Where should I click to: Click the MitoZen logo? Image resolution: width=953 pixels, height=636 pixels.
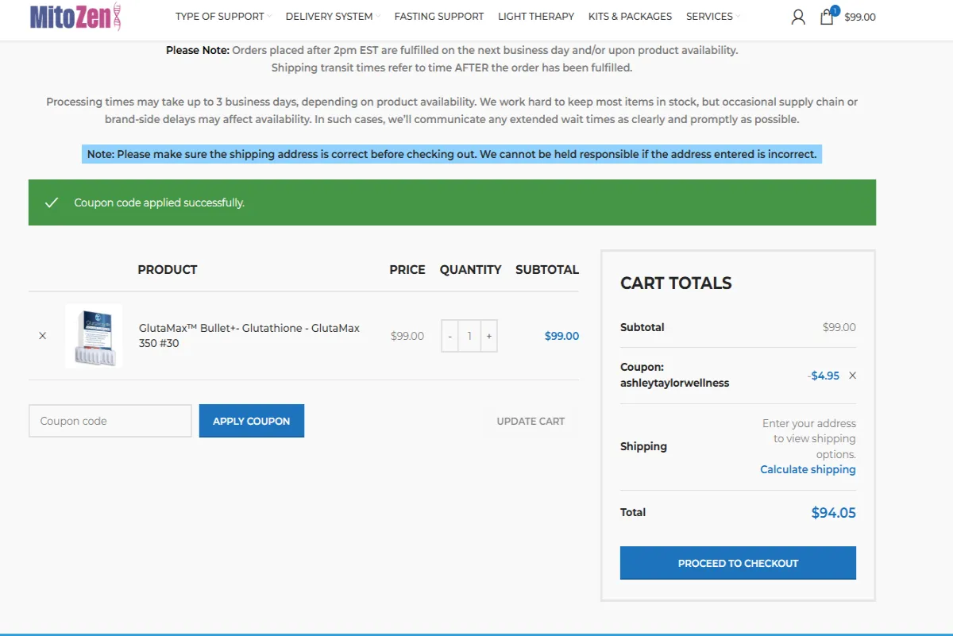(75, 17)
